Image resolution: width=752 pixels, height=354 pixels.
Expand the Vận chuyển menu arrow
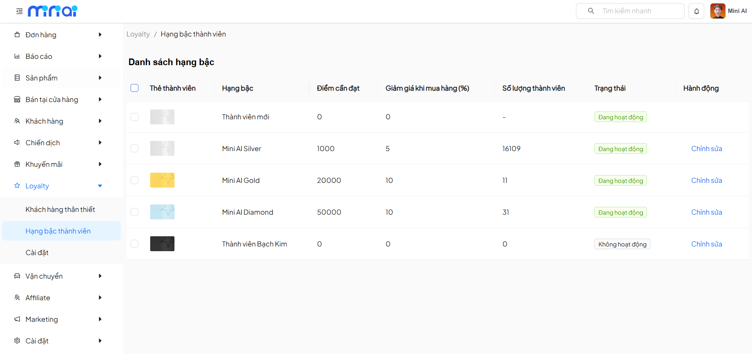100,276
